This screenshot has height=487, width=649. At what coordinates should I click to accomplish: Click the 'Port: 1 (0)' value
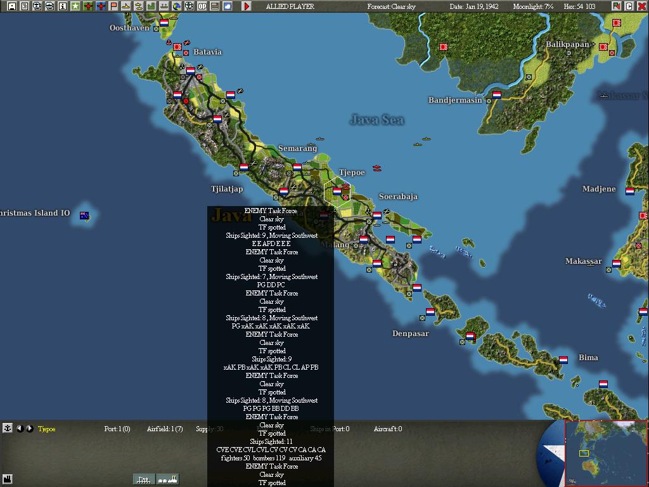click(117, 429)
